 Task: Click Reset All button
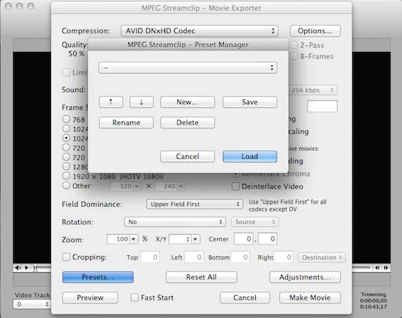tap(201, 277)
